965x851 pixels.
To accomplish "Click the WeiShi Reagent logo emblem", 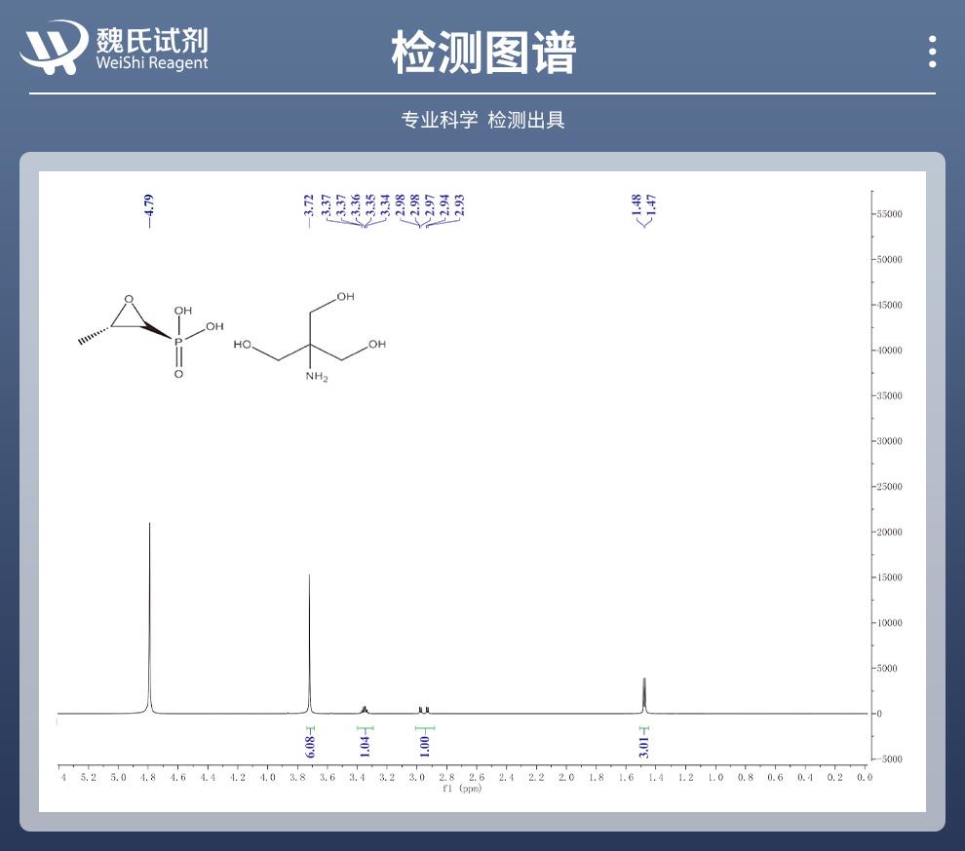I will pos(54,48).
